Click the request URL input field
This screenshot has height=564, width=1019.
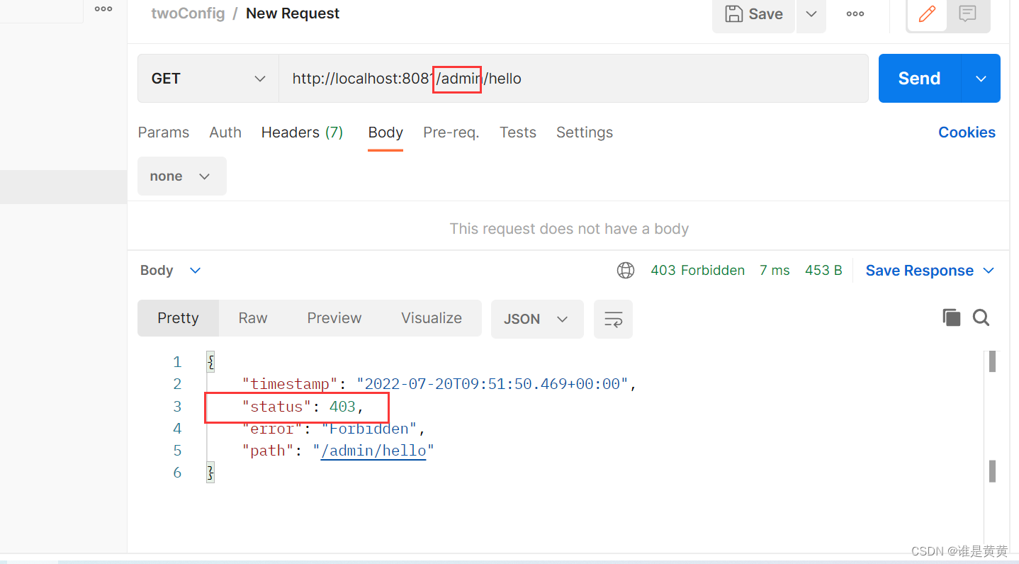click(x=573, y=79)
